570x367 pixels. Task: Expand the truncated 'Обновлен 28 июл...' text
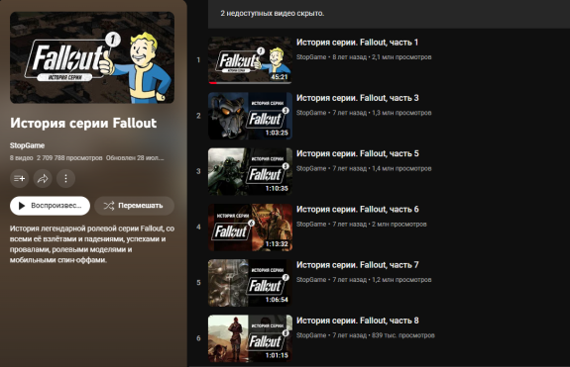135,157
